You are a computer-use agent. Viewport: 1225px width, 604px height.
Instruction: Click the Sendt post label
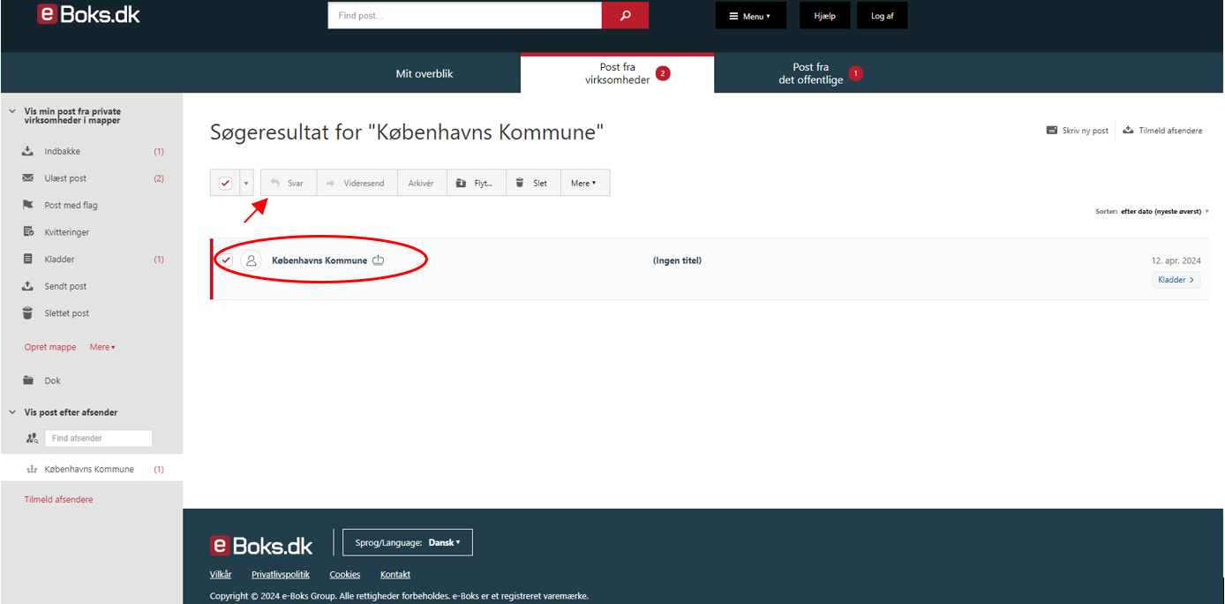click(66, 286)
